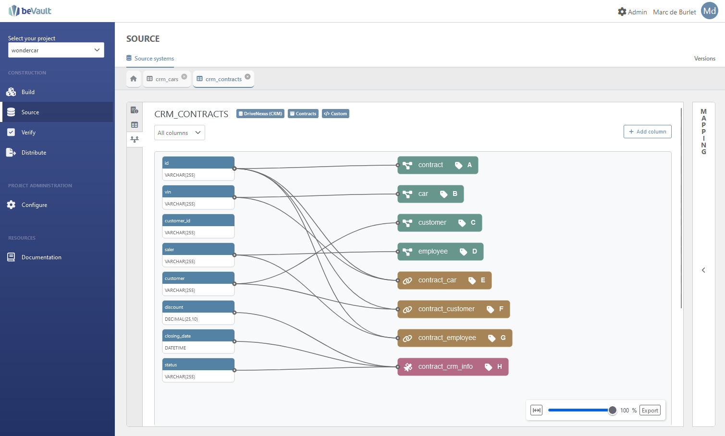Click the Add column button
The height and width of the screenshot is (436, 725).
647,132
